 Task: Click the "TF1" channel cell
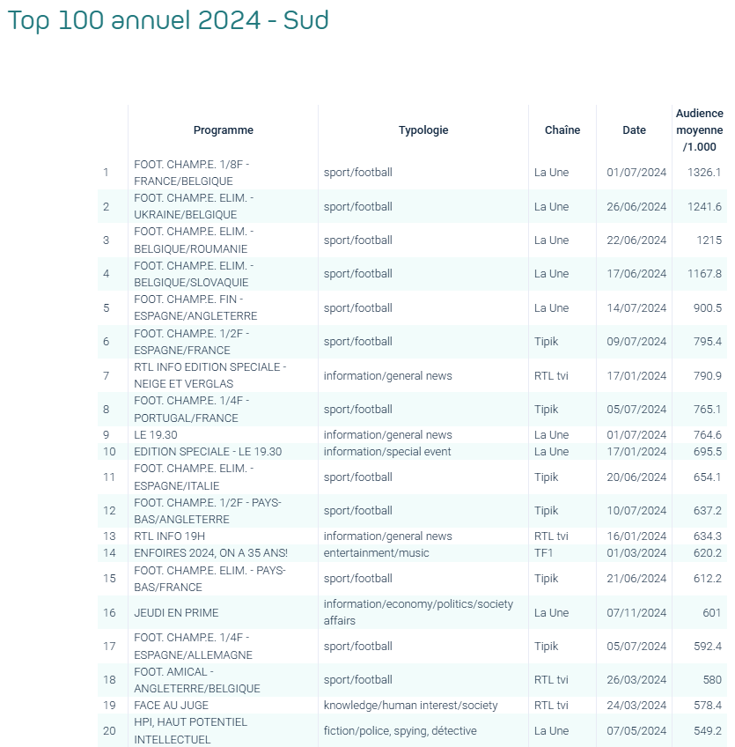click(545, 553)
